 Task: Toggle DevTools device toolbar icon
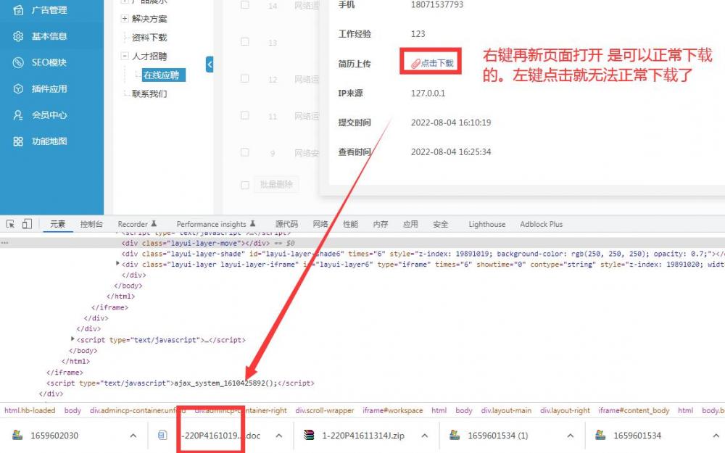(27, 224)
